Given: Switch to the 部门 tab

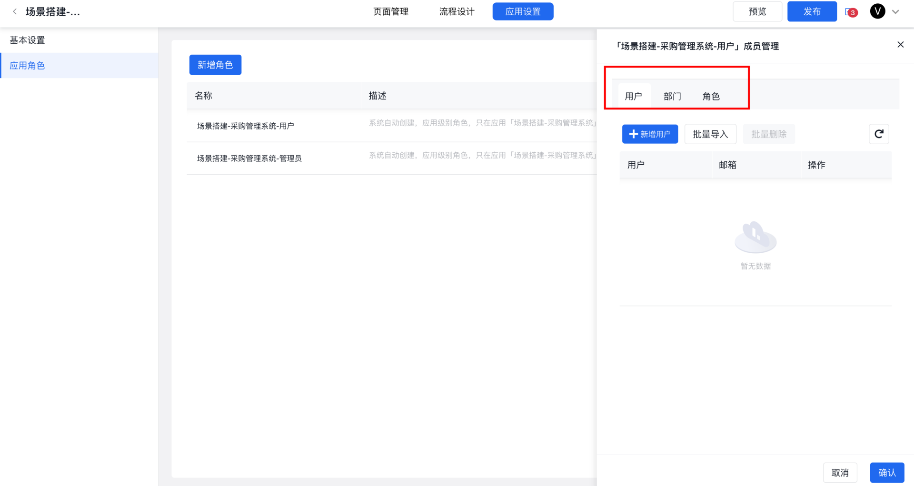Looking at the screenshot, I should 672,96.
